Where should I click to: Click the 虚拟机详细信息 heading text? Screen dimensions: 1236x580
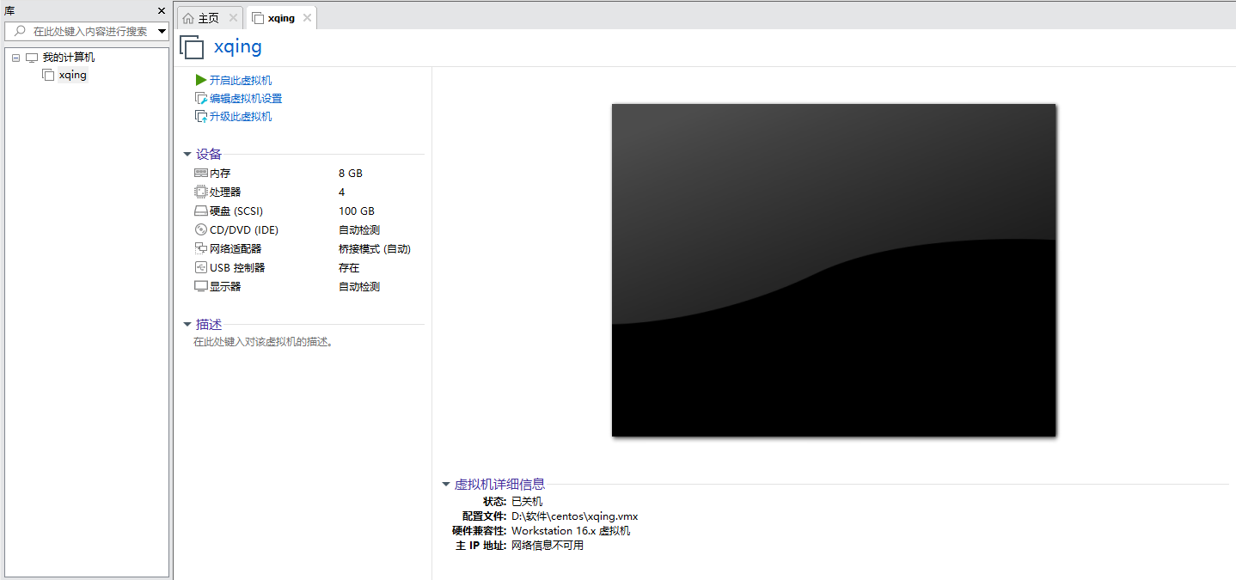(x=499, y=484)
